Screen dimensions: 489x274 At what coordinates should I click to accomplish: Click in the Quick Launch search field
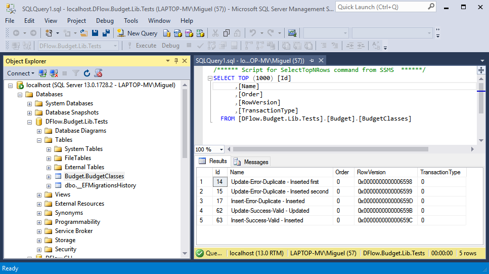(x=381, y=7)
